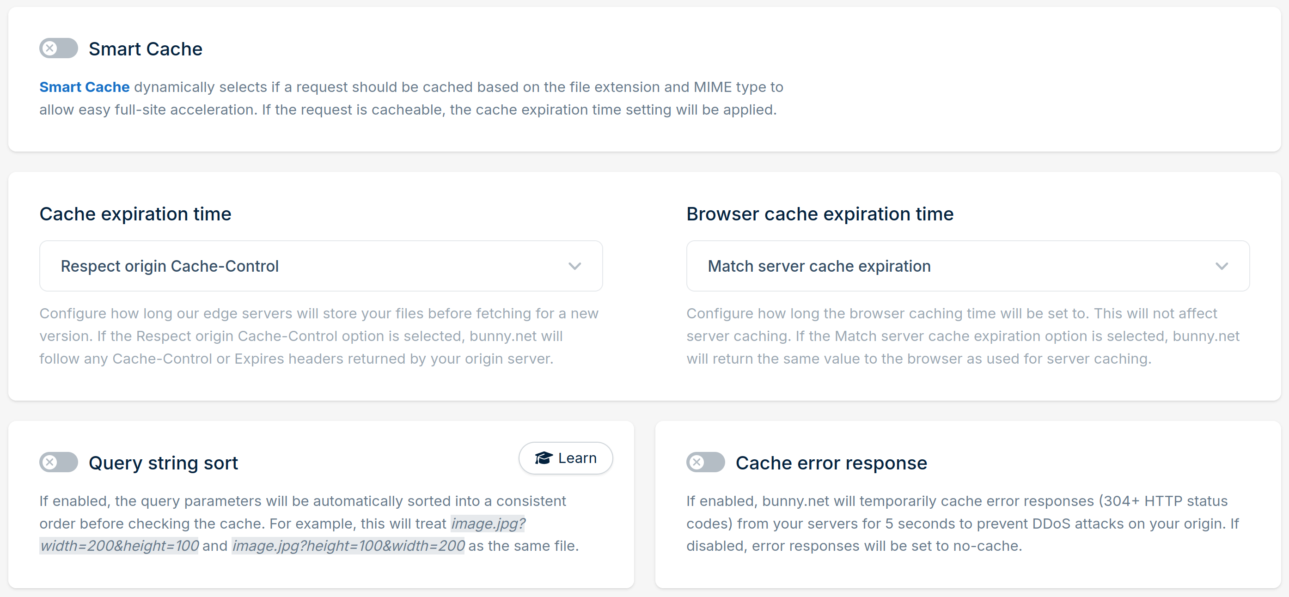Click the Cache error response heading

pyautogui.click(x=831, y=463)
